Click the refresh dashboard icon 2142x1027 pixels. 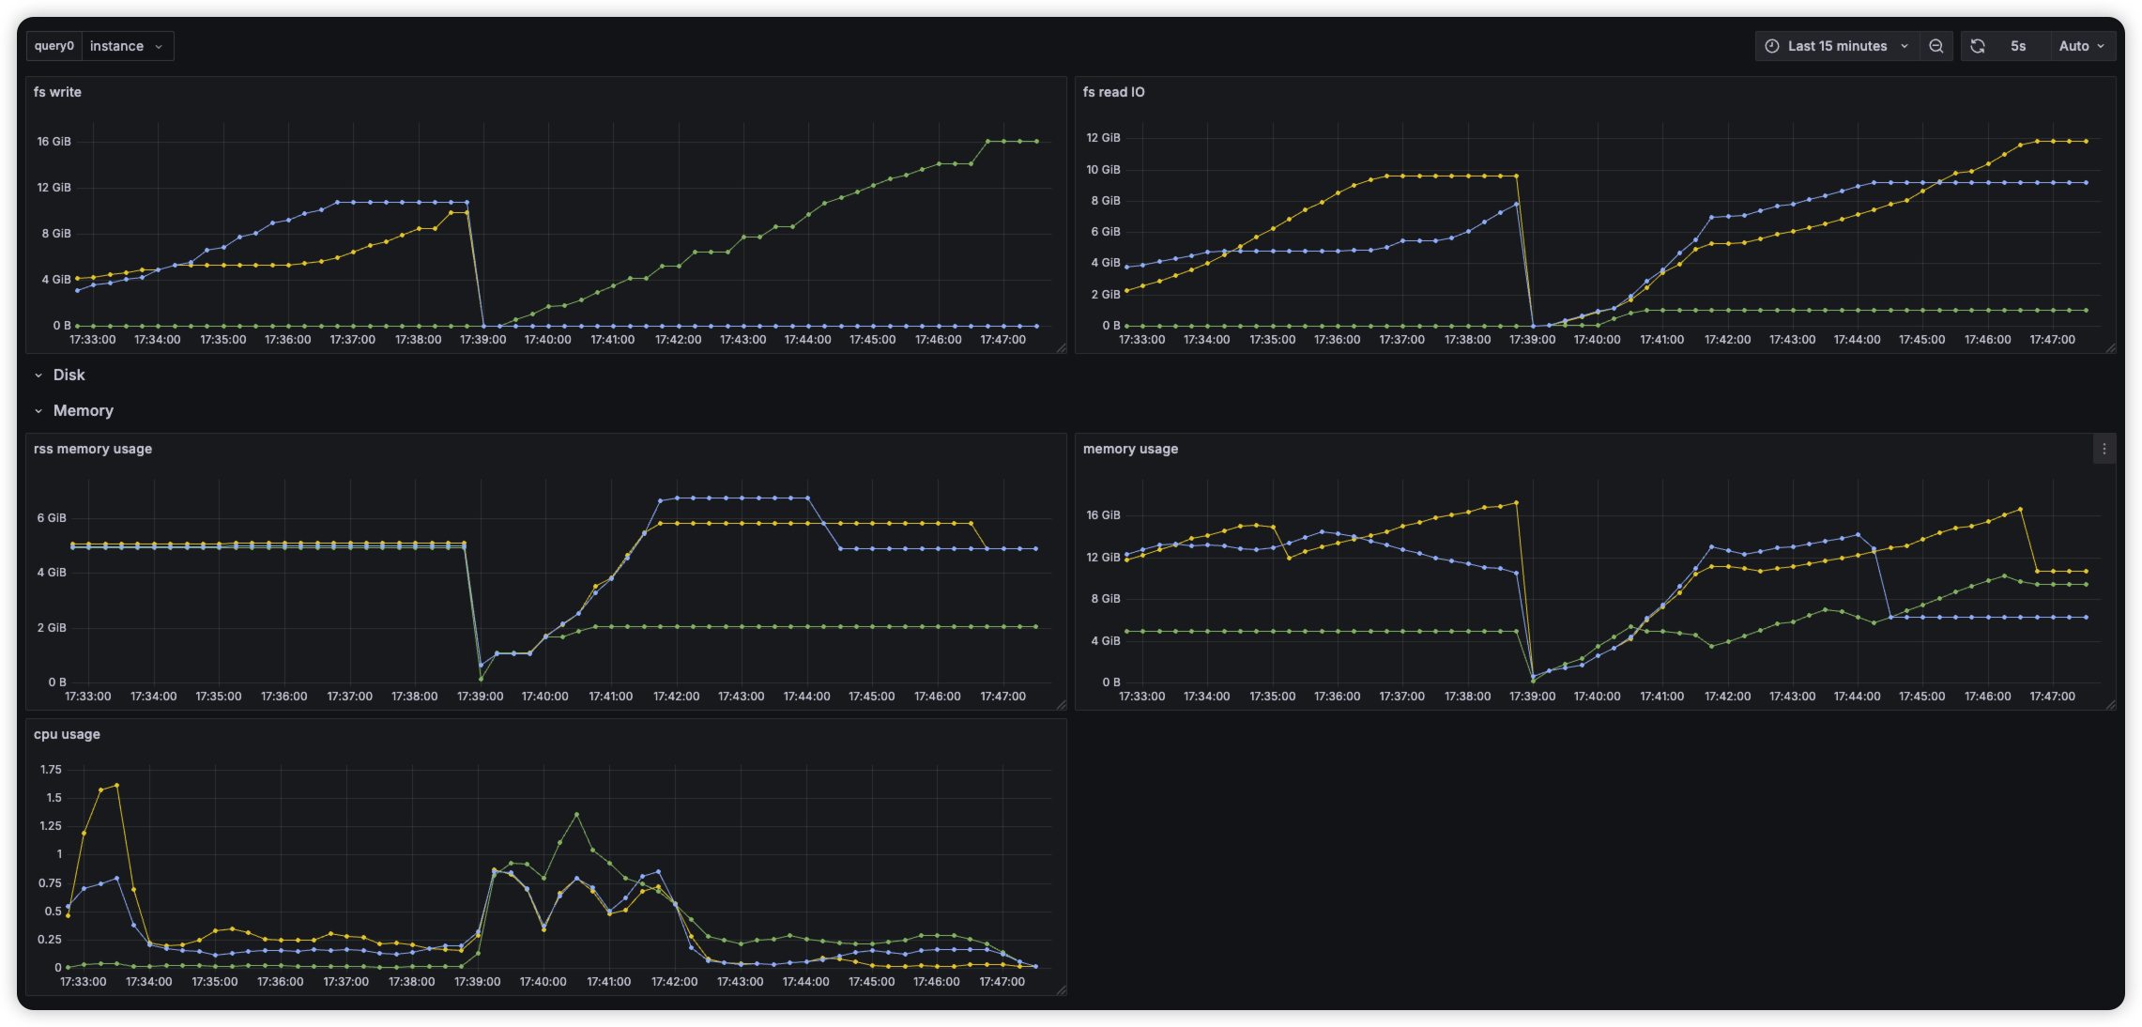(x=1978, y=46)
